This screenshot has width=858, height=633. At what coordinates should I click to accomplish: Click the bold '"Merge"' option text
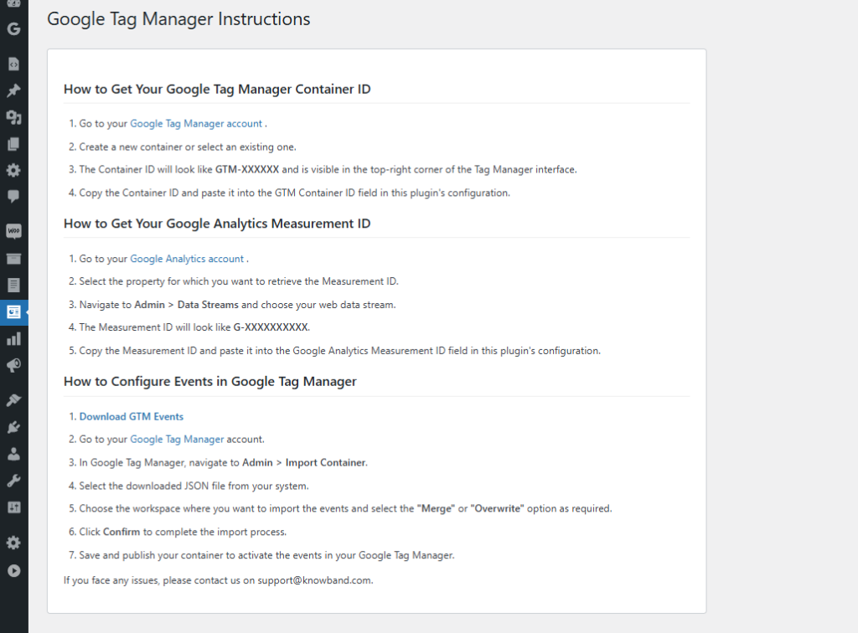coord(436,508)
